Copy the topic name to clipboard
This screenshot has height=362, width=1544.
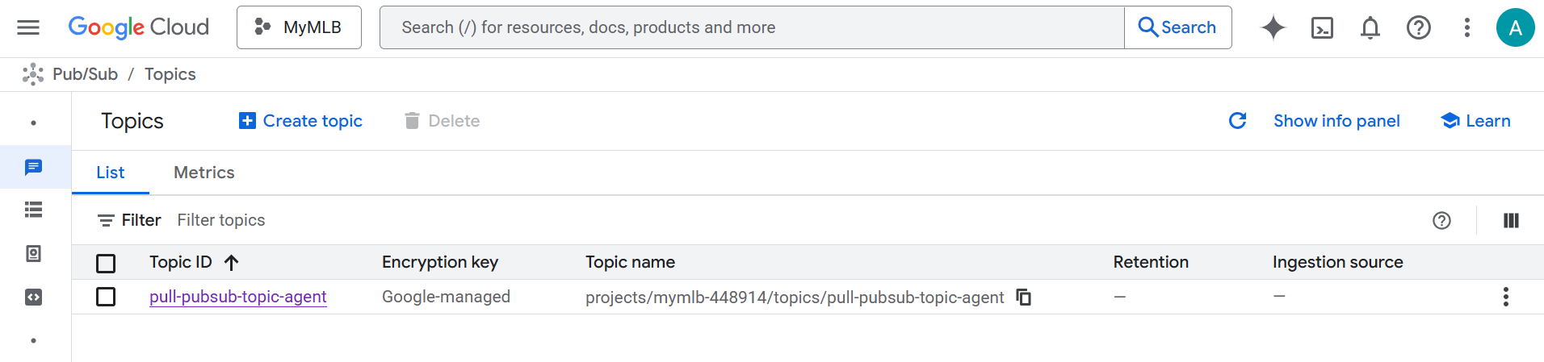(1023, 297)
